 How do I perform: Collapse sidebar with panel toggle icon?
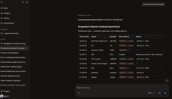click(27, 2)
